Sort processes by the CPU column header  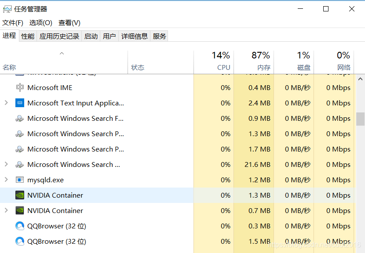(214, 62)
